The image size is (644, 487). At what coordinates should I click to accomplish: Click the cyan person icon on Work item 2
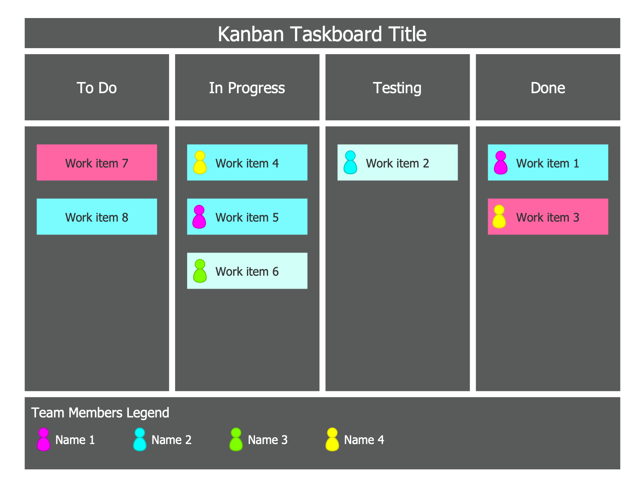click(350, 162)
